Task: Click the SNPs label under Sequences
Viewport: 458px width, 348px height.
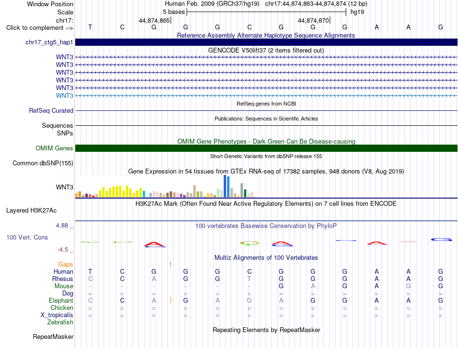Action: click(x=65, y=133)
